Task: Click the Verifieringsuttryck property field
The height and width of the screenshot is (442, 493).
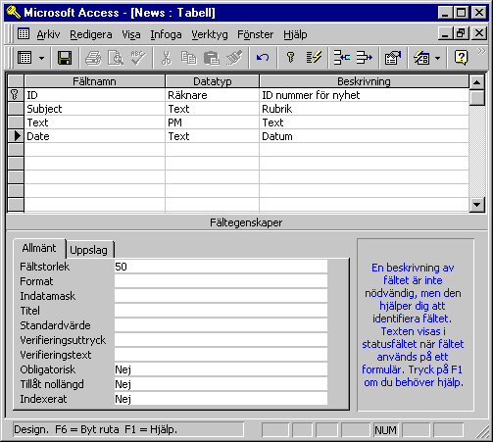Action: pyautogui.click(x=221, y=340)
